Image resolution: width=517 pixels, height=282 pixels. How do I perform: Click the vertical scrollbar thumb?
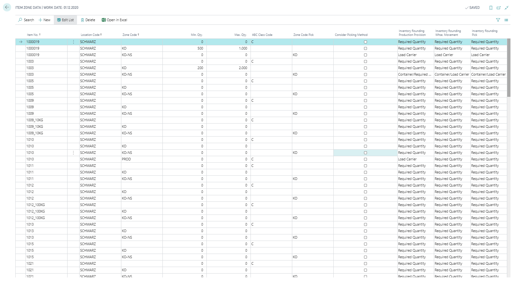tap(509, 68)
